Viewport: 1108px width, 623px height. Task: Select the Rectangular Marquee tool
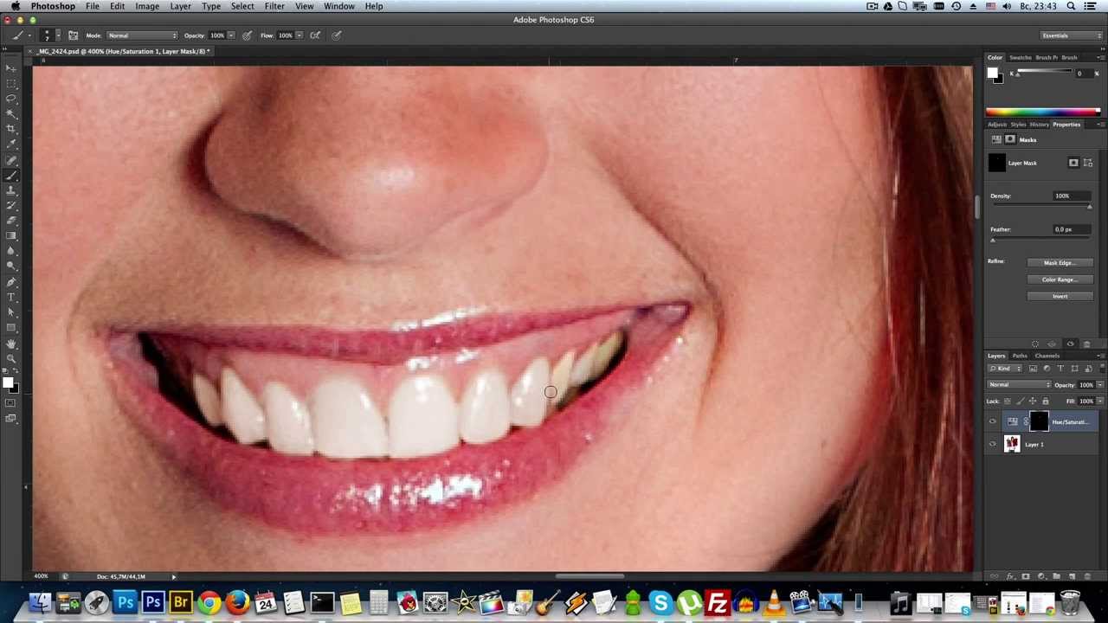pyautogui.click(x=11, y=83)
